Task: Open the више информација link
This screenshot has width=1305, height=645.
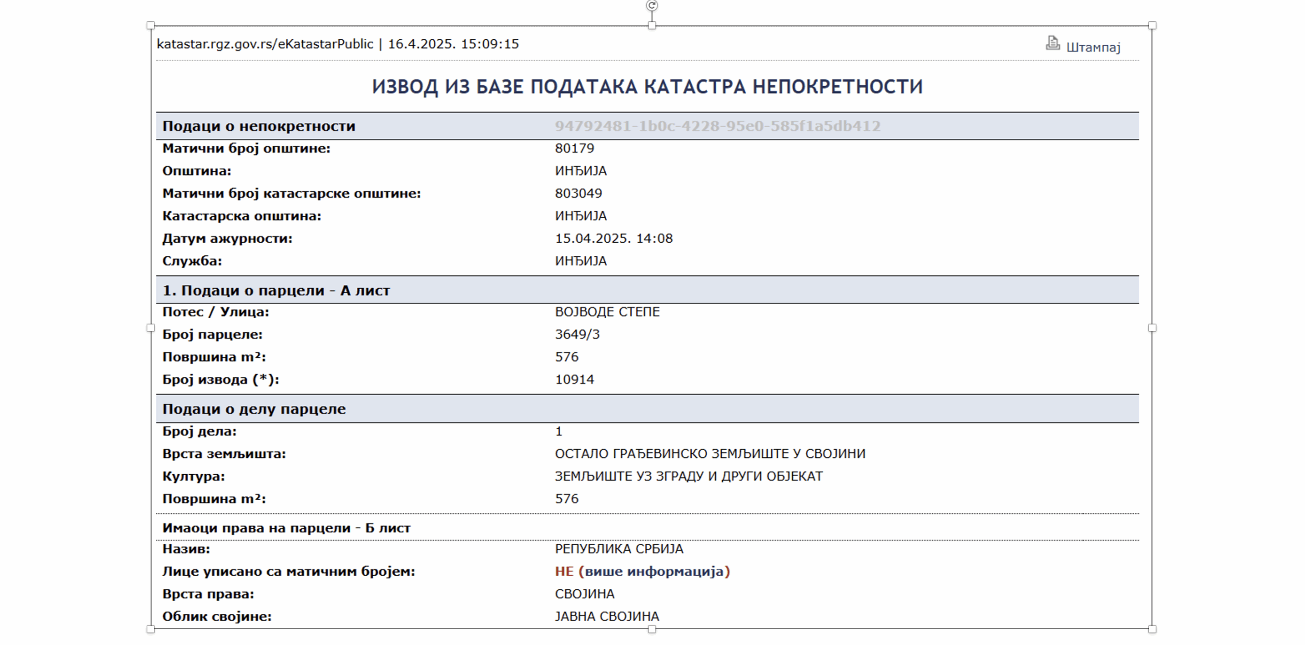Action: tap(655, 572)
